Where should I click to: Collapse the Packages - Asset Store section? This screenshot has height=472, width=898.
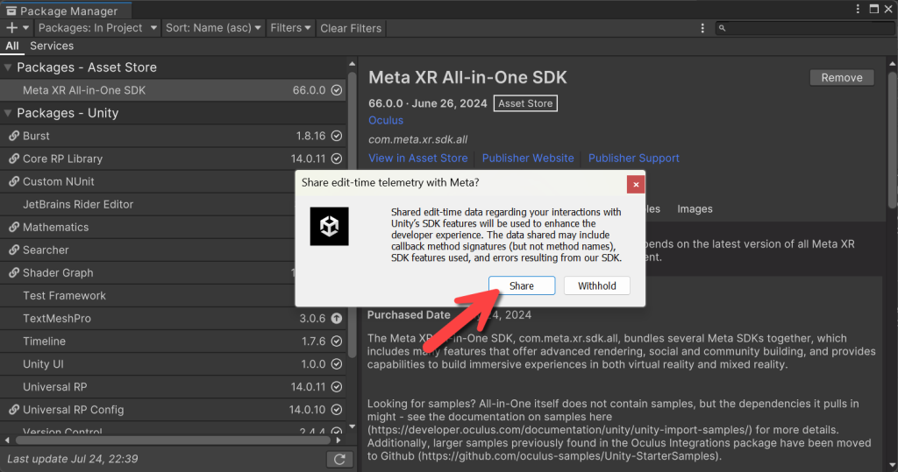click(x=8, y=67)
